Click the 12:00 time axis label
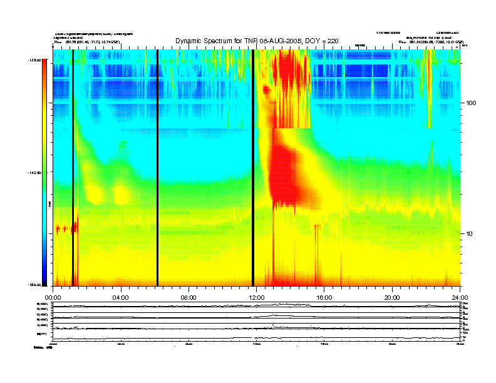The image size is (496, 383). tap(257, 298)
